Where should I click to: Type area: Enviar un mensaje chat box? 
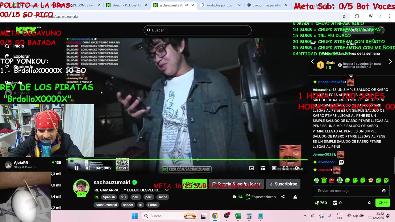click(351, 191)
